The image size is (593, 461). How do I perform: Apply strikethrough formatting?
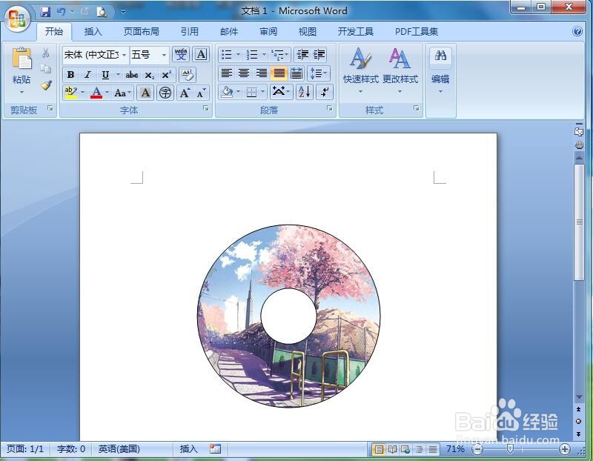[x=132, y=75]
